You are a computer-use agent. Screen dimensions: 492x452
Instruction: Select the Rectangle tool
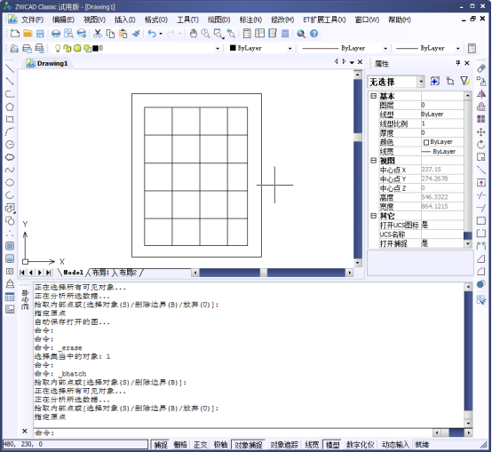[10, 119]
